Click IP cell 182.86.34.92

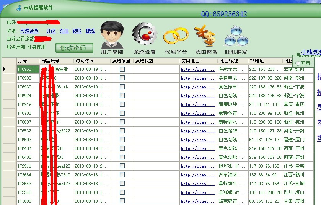tap(266, 175)
